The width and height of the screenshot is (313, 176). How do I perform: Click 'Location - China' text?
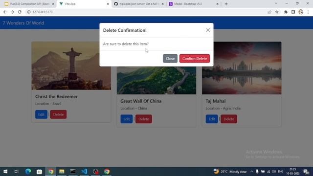(134, 108)
